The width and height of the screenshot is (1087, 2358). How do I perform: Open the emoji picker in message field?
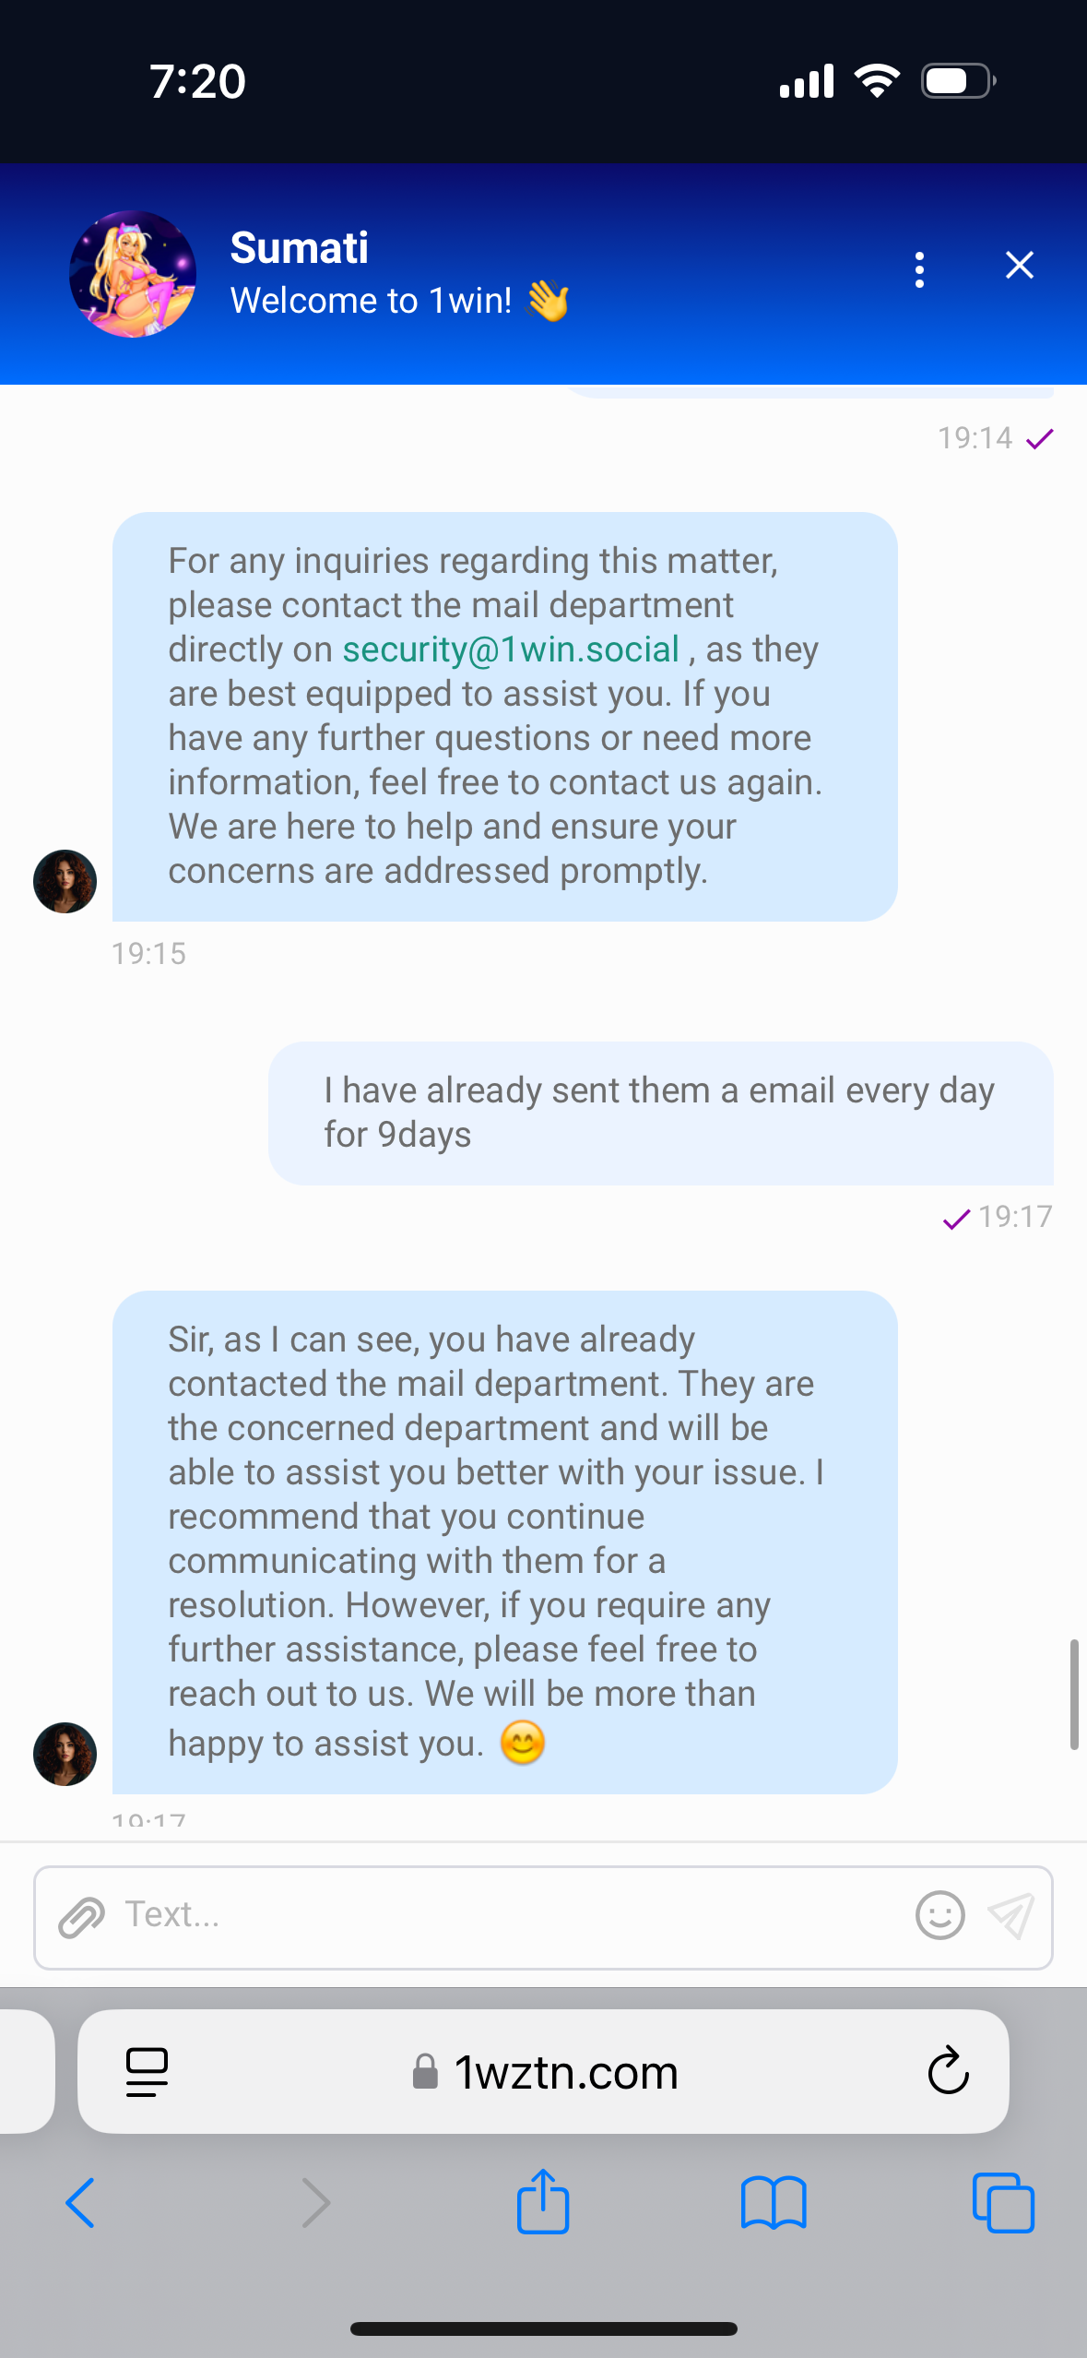tap(939, 1916)
